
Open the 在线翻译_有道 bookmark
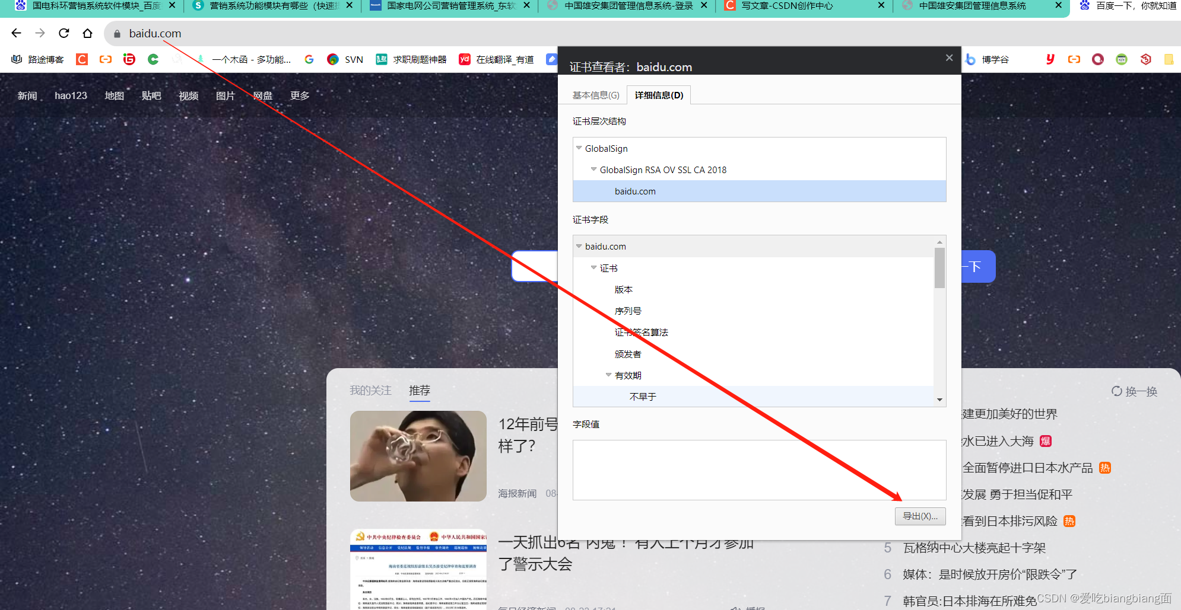click(x=497, y=59)
